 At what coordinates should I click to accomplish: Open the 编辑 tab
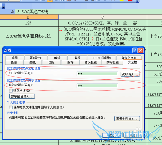tap(57, 58)
